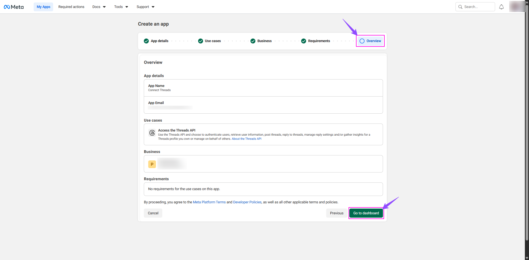Expand the Support dropdown menu
Screen dimensions: 529x260
(145, 7)
